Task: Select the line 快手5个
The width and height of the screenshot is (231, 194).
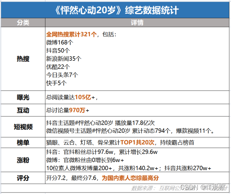Action: click(57, 83)
